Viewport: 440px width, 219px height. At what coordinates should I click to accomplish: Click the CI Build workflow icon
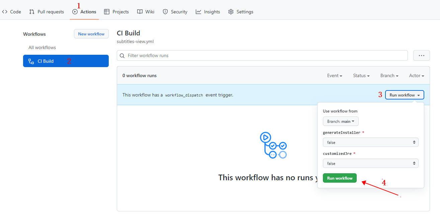(31, 61)
